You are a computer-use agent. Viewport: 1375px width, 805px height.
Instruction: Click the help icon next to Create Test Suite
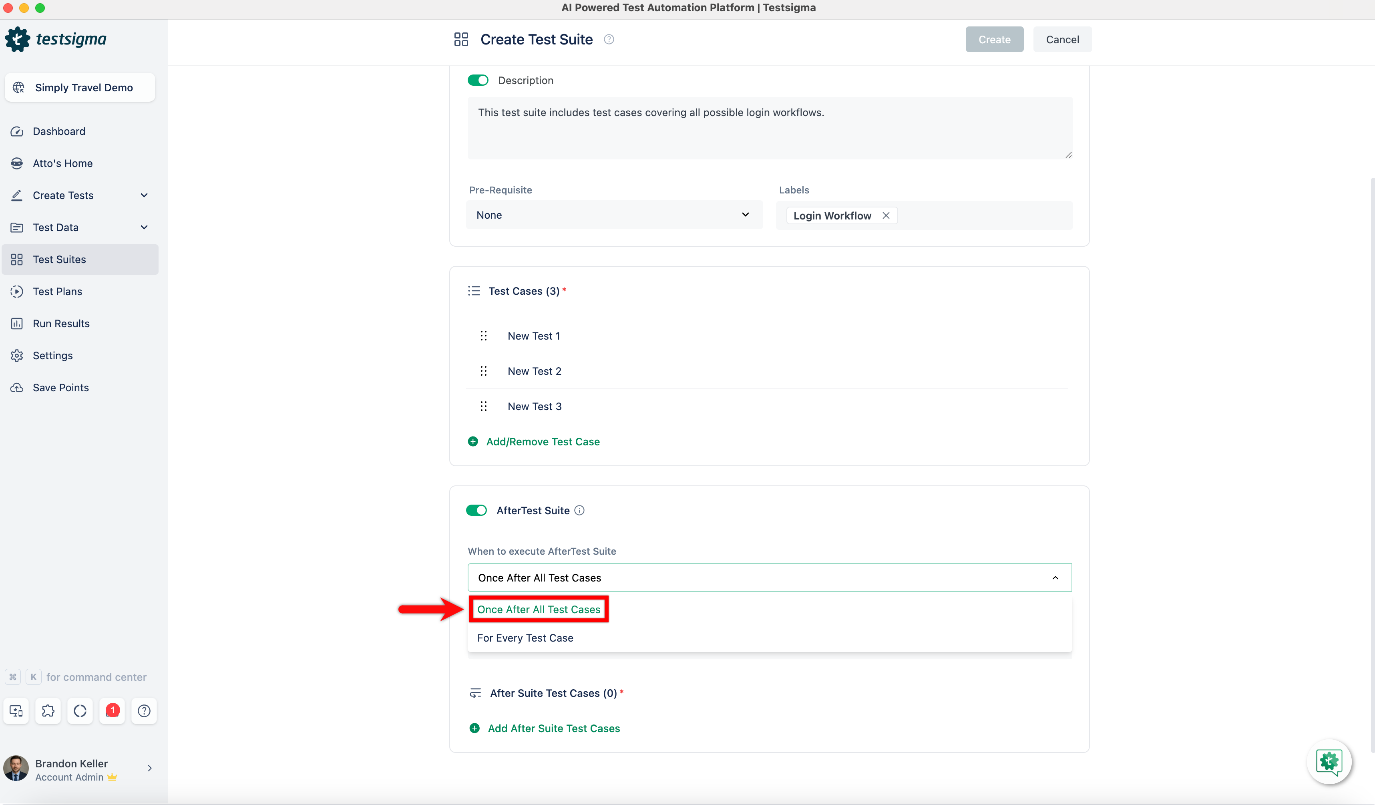click(x=609, y=39)
